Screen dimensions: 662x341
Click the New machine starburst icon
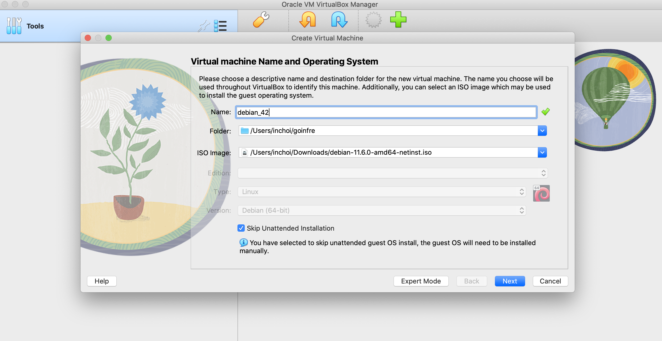373,20
